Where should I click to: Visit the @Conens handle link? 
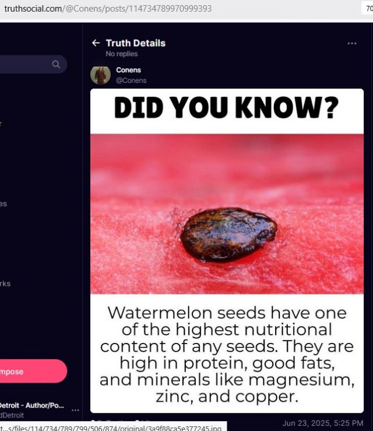pos(131,80)
